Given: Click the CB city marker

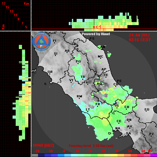Looking at the screenshot, I should coord(126,109).
